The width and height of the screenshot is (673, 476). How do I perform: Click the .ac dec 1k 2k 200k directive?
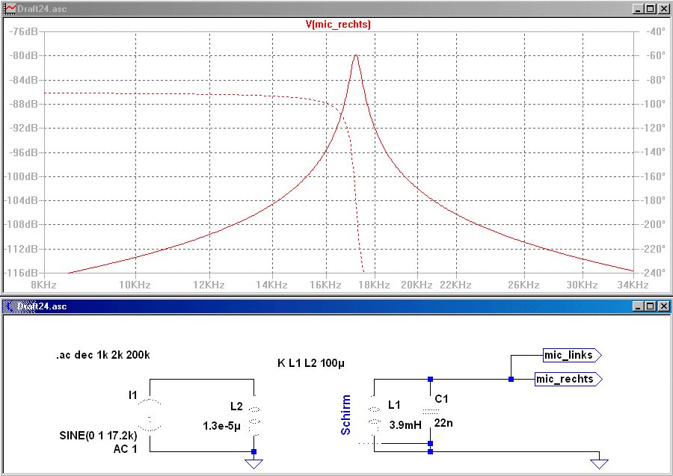103,355
